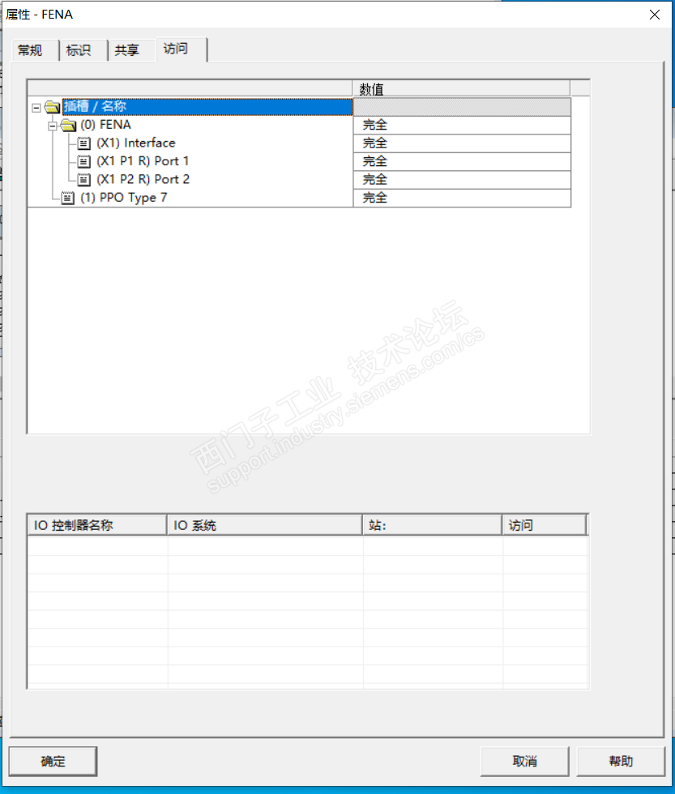This screenshot has height=794, width=675.
Task: Click the 数值 column header
Action: pyautogui.click(x=461, y=88)
